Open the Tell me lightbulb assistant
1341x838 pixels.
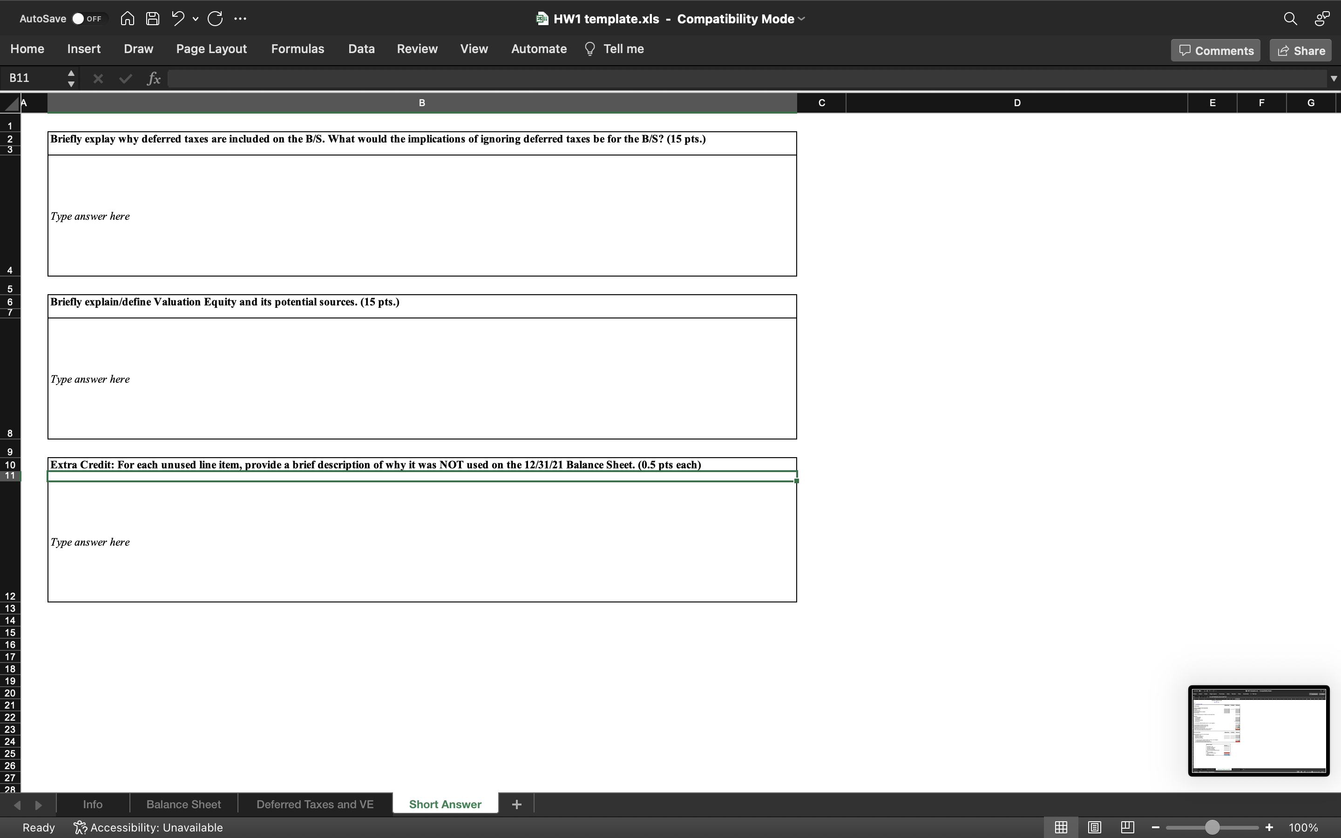(590, 49)
